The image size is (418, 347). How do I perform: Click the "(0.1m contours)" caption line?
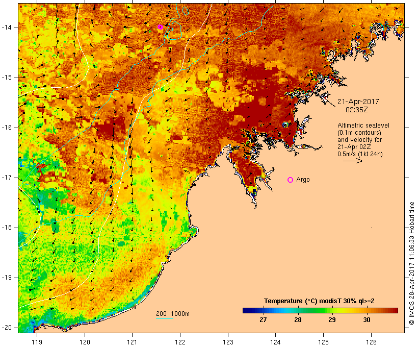tap(359, 133)
